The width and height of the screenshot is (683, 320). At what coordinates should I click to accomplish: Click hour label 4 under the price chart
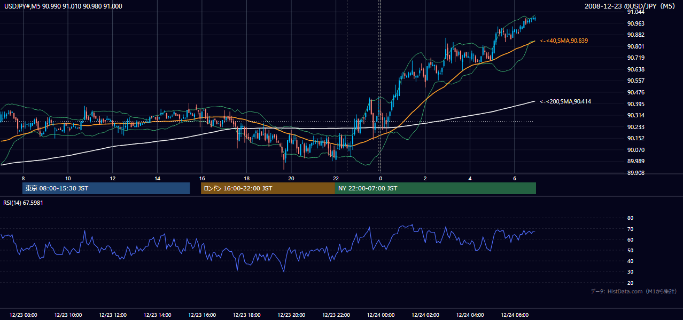pos(470,178)
